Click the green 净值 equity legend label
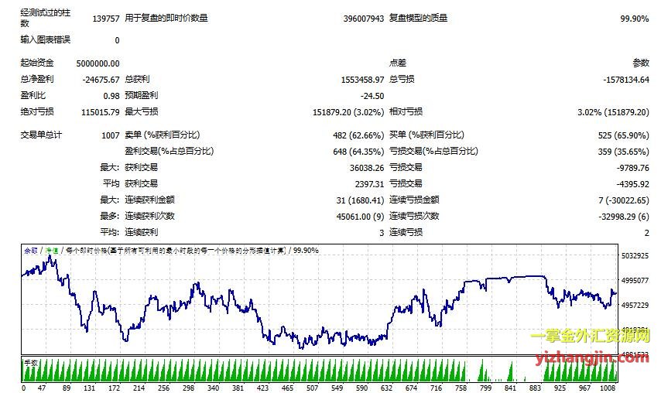661x393 pixels. point(52,251)
